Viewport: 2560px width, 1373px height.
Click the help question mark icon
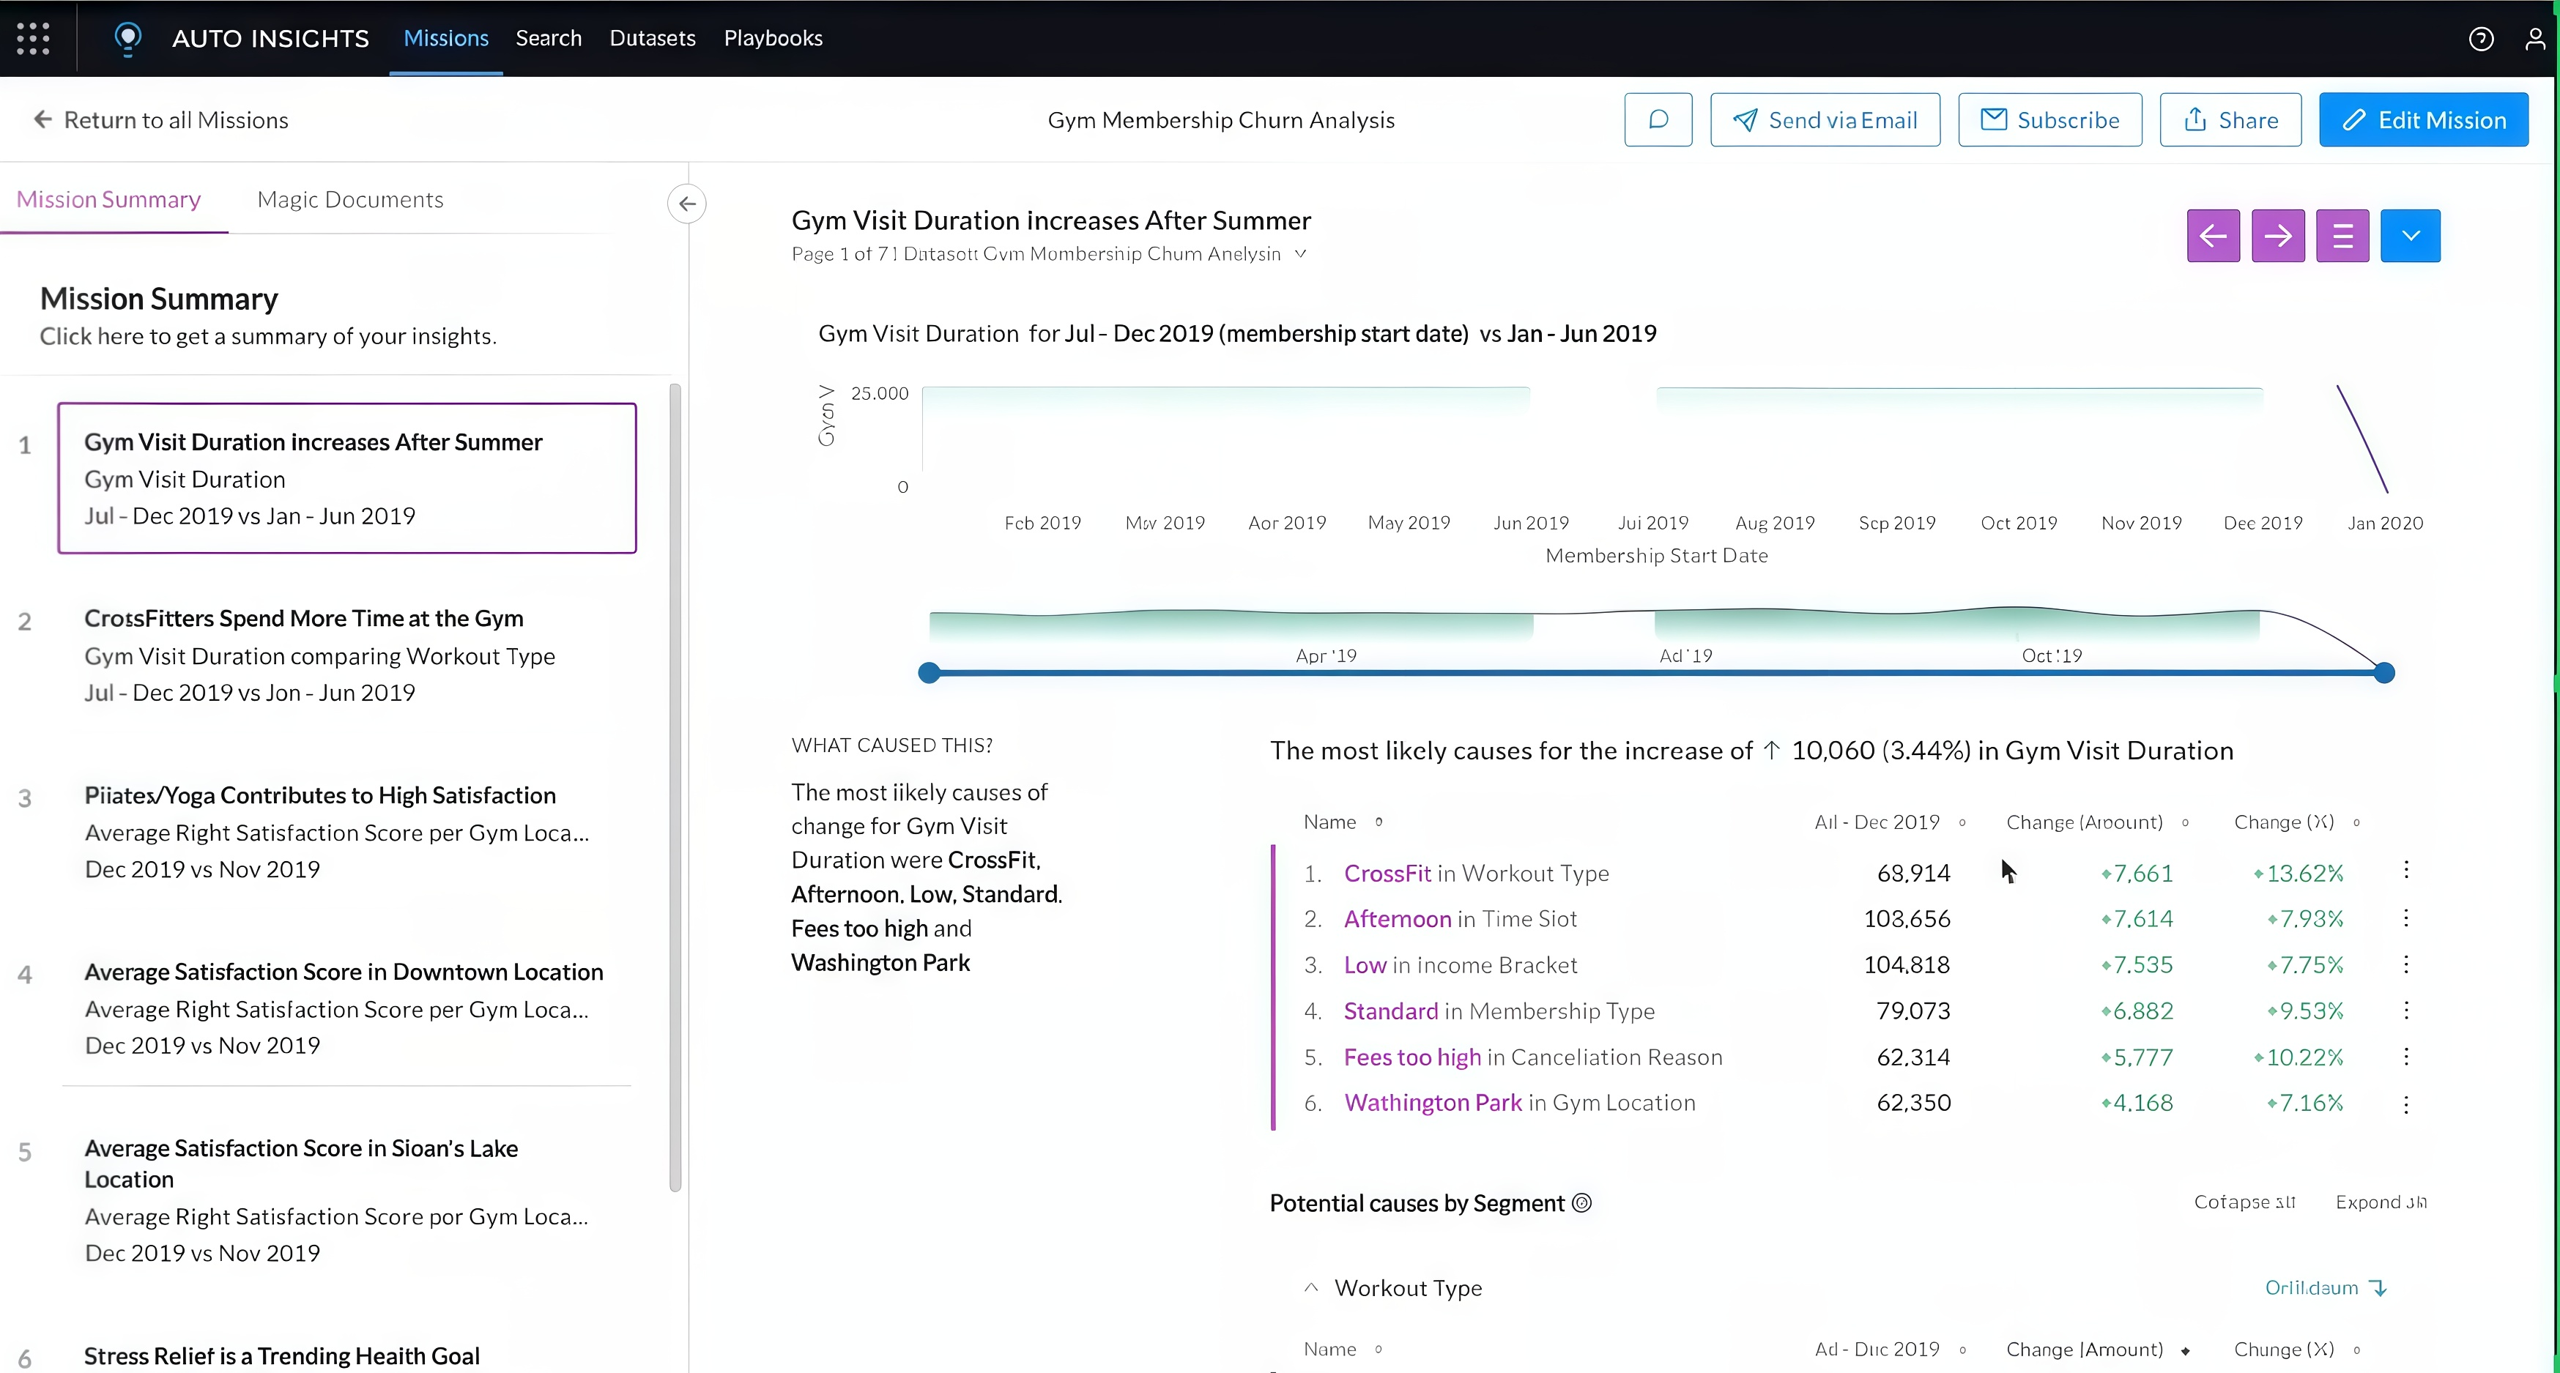coord(2480,38)
